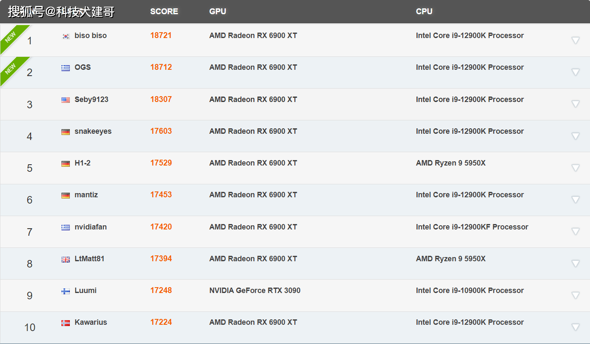This screenshot has width=590, height=344.
Task: Click the South Korea flag beside biso biso
Action: pyautogui.click(x=66, y=36)
